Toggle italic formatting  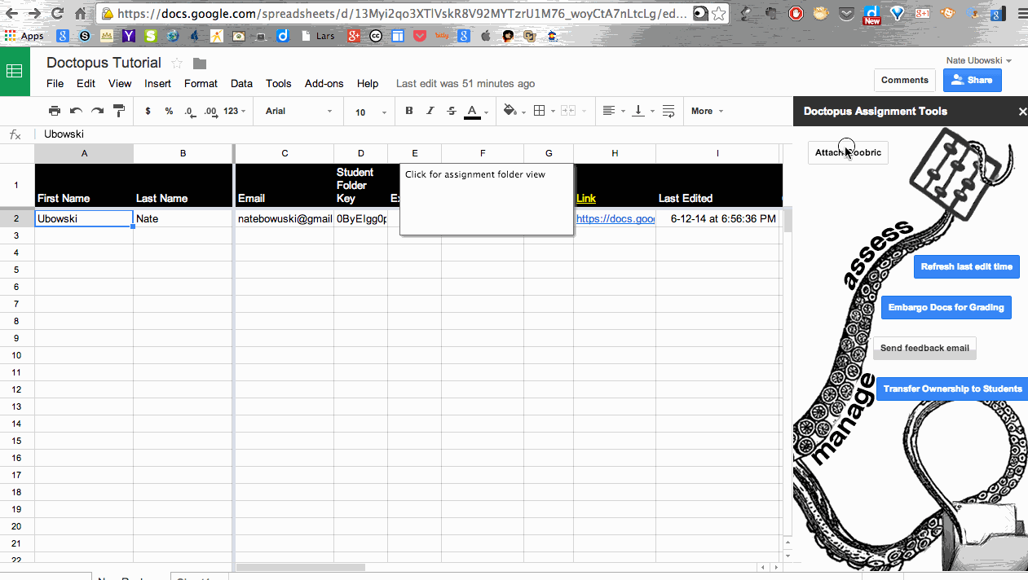click(430, 111)
